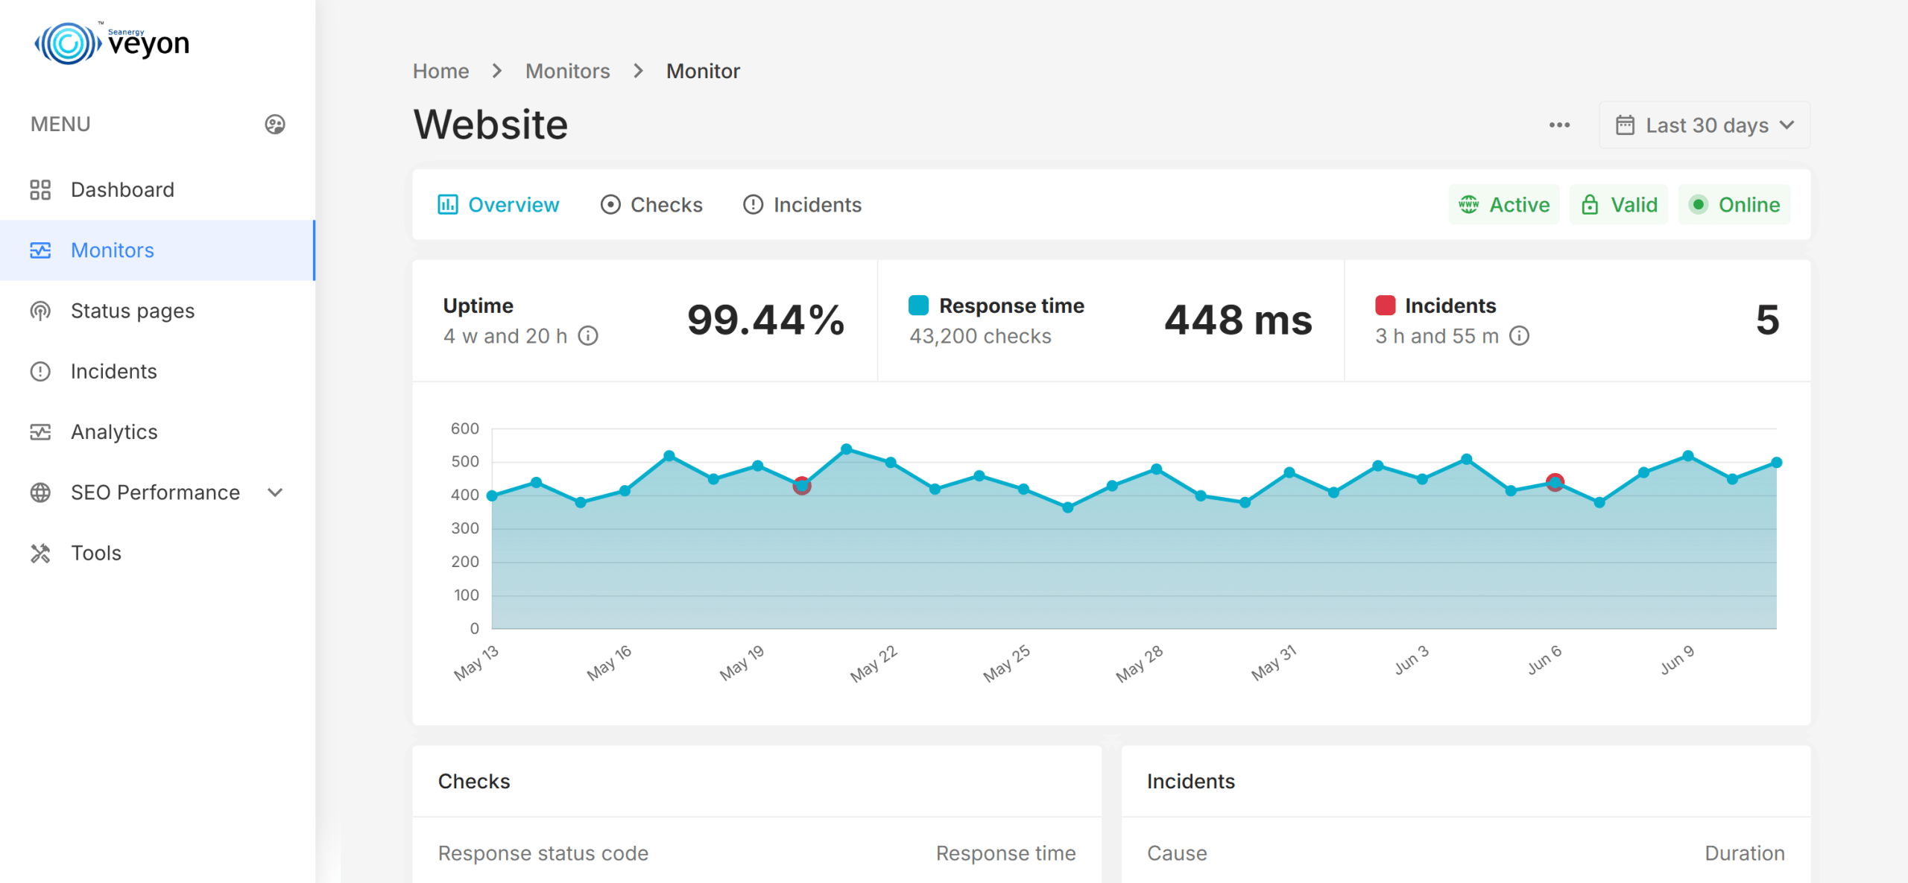Click the Uptime info tooltip icon
Viewport: 1908px width, 883px height.
(588, 336)
